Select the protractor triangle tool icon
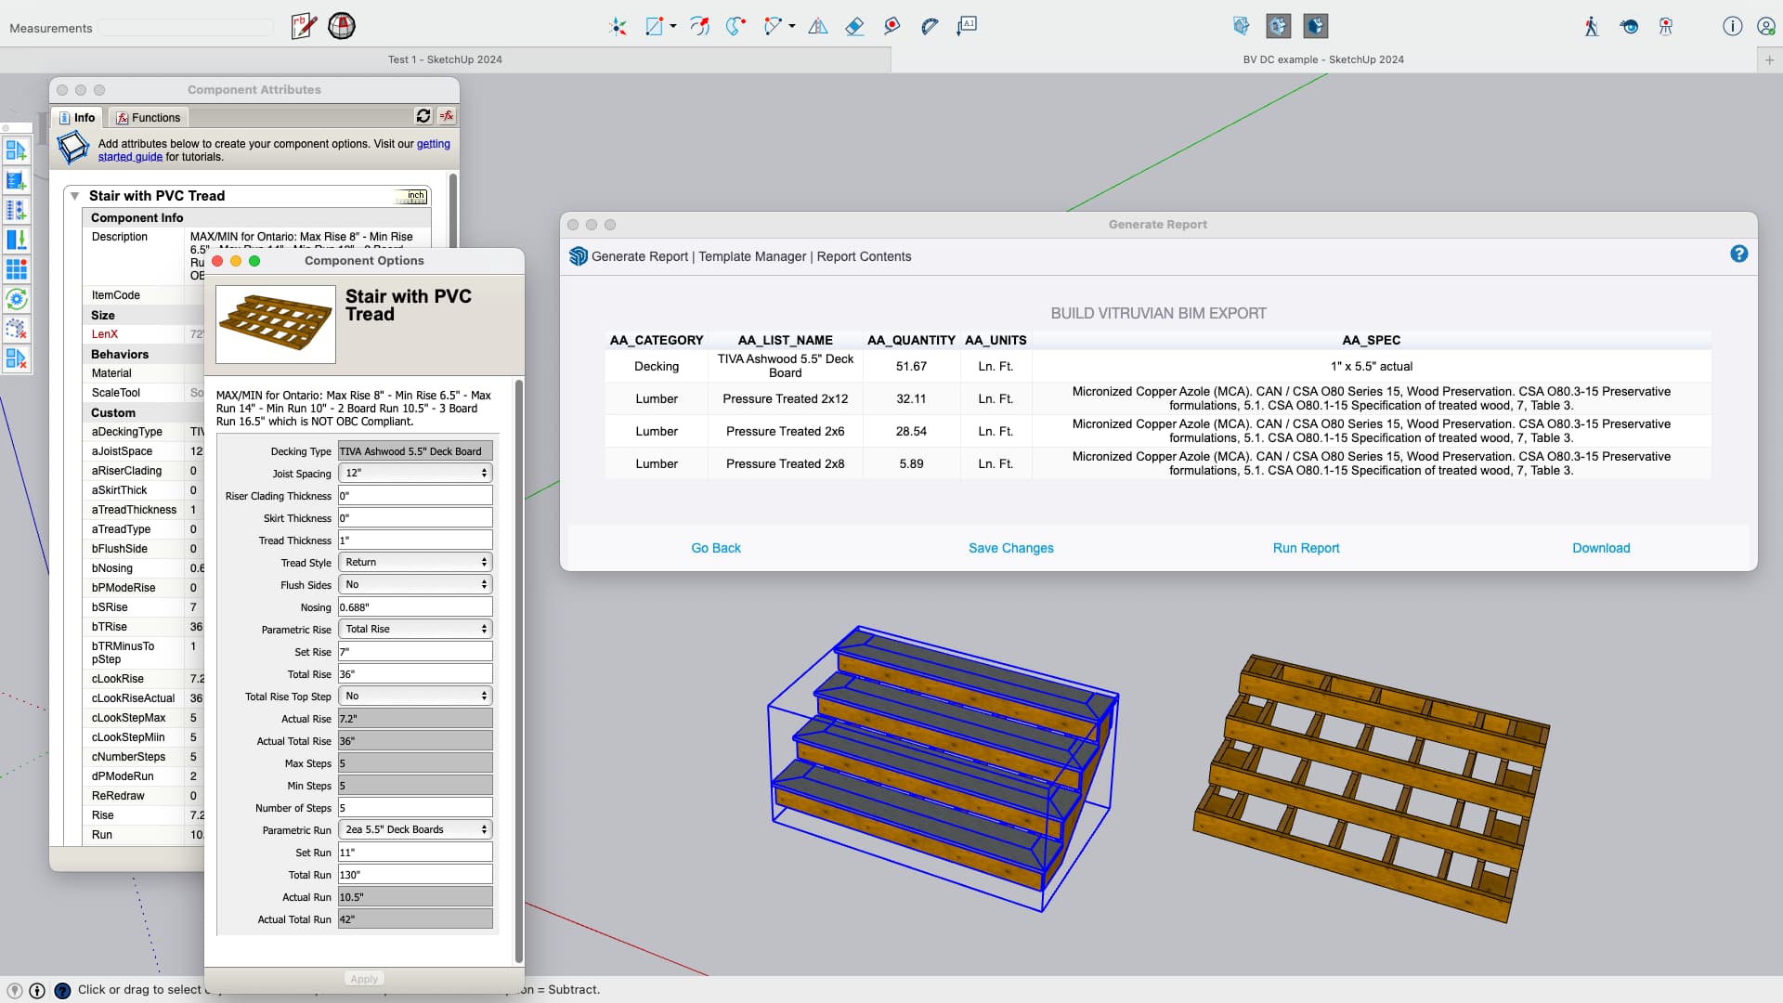Screen dimensions: 1783x1003 pos(818,27)
